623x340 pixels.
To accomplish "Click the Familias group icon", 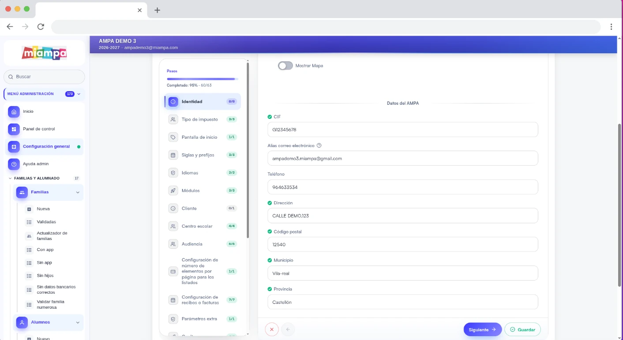I will [x=22, y=192].
